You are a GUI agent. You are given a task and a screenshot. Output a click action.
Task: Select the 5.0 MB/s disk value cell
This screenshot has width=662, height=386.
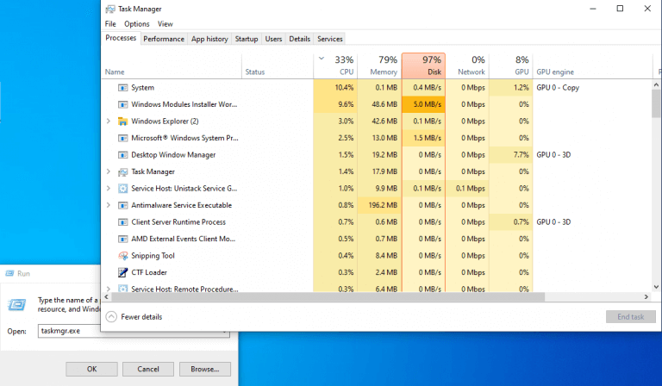tap(423, 104)
